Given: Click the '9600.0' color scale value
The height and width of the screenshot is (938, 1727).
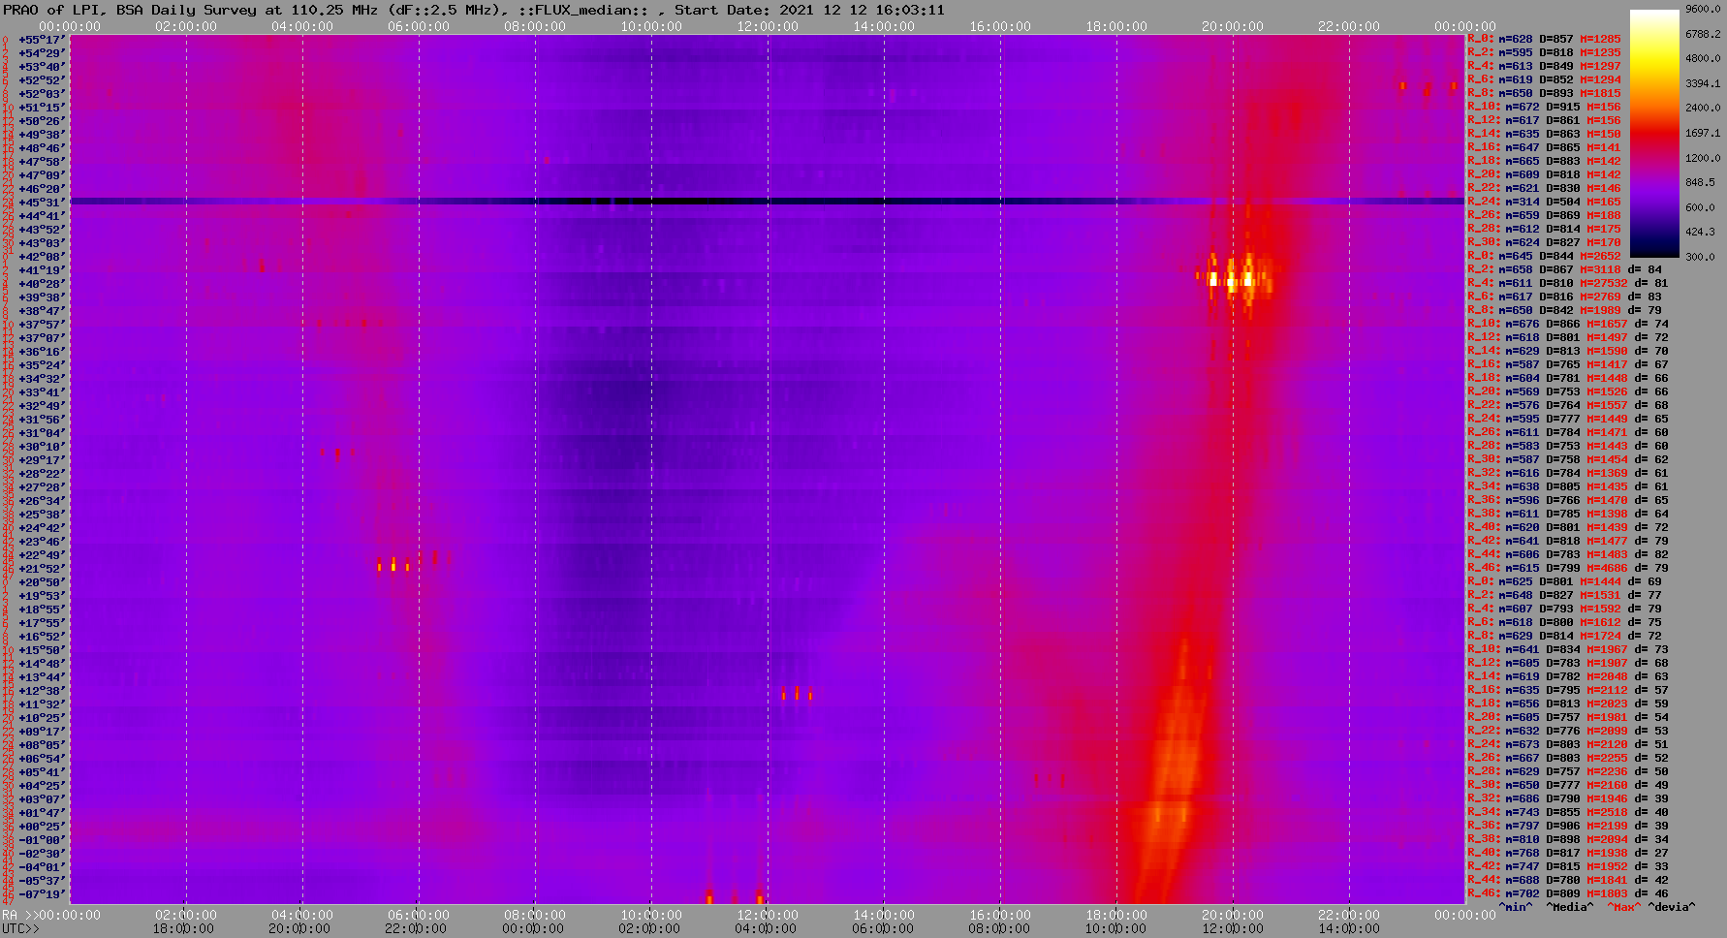Looking at the screenshot, I should [1703, 9].
